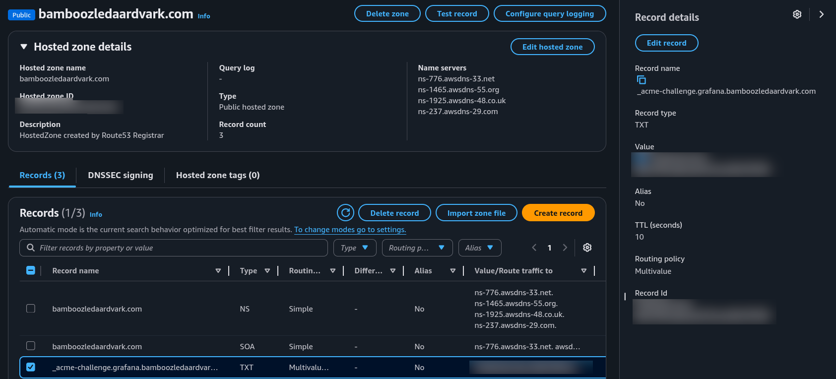Go to previous page of records
Screen dimensions: 836x379
534,248
